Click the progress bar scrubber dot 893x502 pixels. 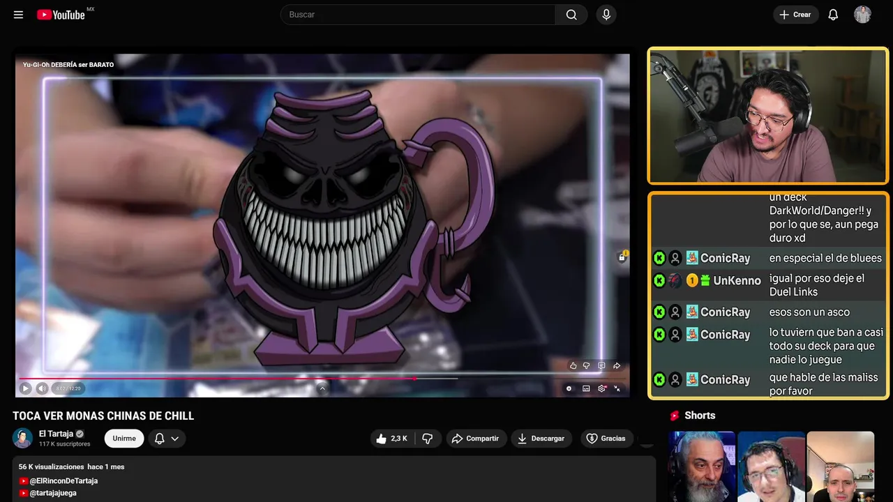tap(415, 379)
